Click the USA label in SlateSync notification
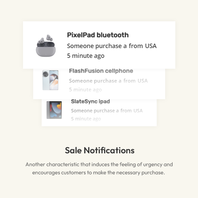Viewport: 198px width, 198px height. click(138, 111)
